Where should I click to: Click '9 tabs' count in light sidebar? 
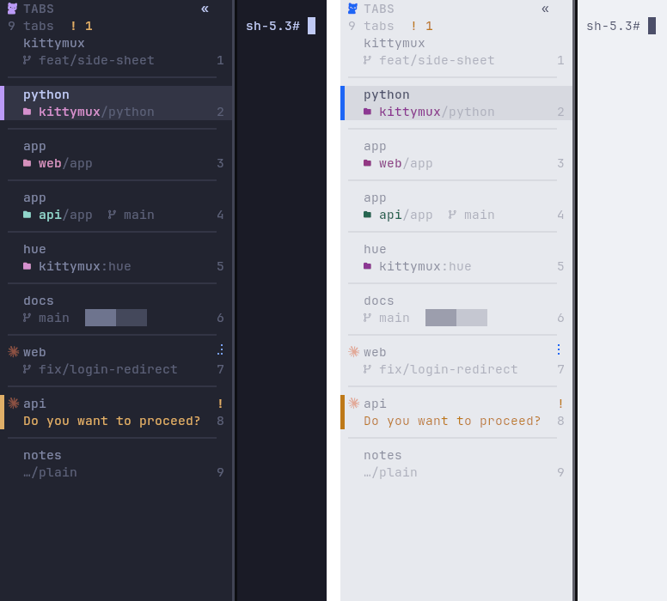[371, 26]
